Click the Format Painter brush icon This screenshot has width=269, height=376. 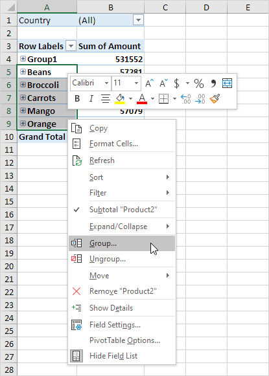point(215,98)
